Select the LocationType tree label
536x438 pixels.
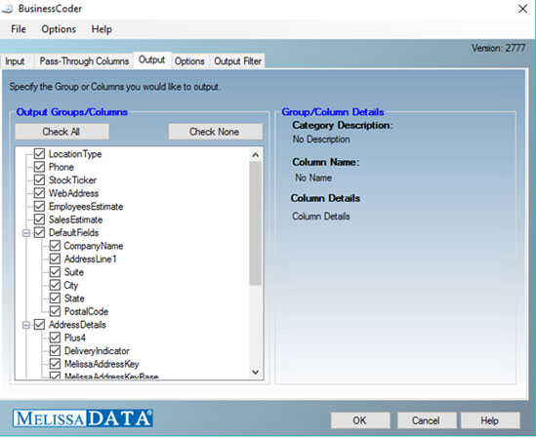coord(75,154)
